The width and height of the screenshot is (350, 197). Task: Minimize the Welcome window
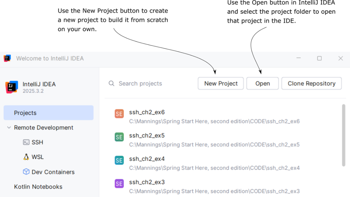298,58
